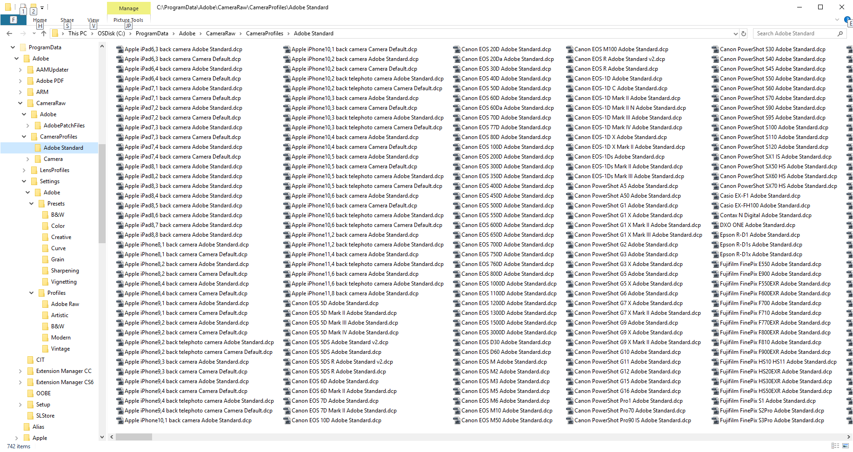This screenshot has width=853, height=452.
Task: Open the address bar history dropdown
Action: coord(735,33)
